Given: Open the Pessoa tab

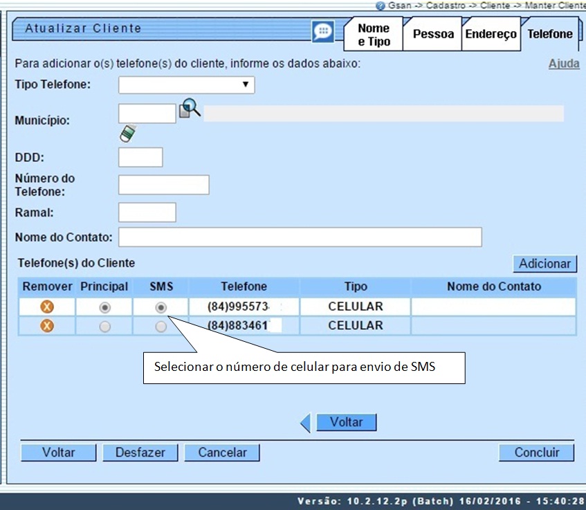Looking at the screenshot, I should click(x=432, y=33).
